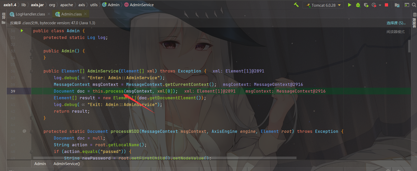Select the lib breadcrumb segment

point(24,5)
